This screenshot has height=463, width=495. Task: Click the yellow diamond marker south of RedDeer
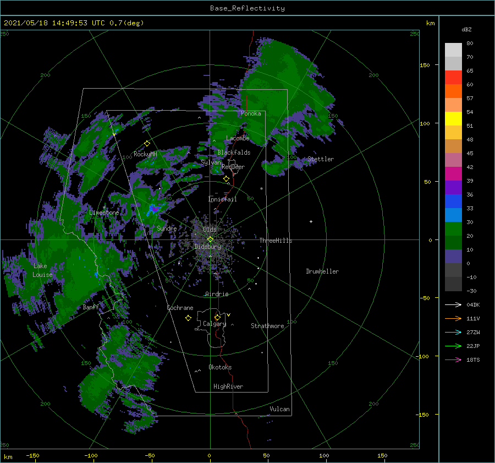[227, 179]
